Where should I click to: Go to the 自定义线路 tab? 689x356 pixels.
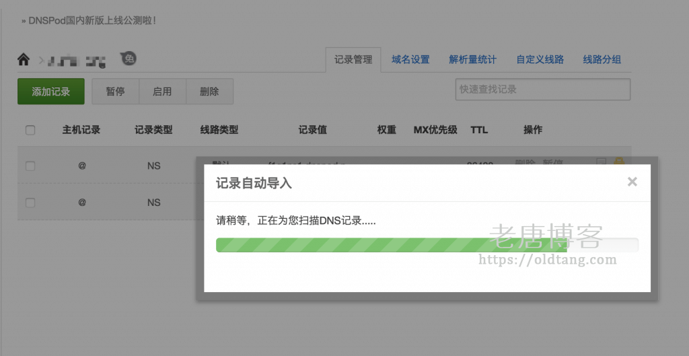[540, 59]
